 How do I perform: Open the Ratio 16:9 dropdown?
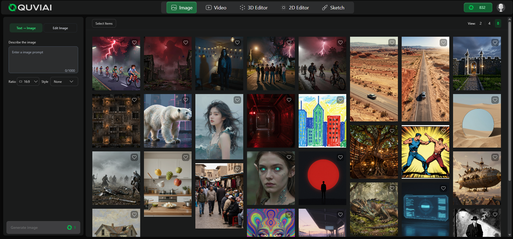28,81
